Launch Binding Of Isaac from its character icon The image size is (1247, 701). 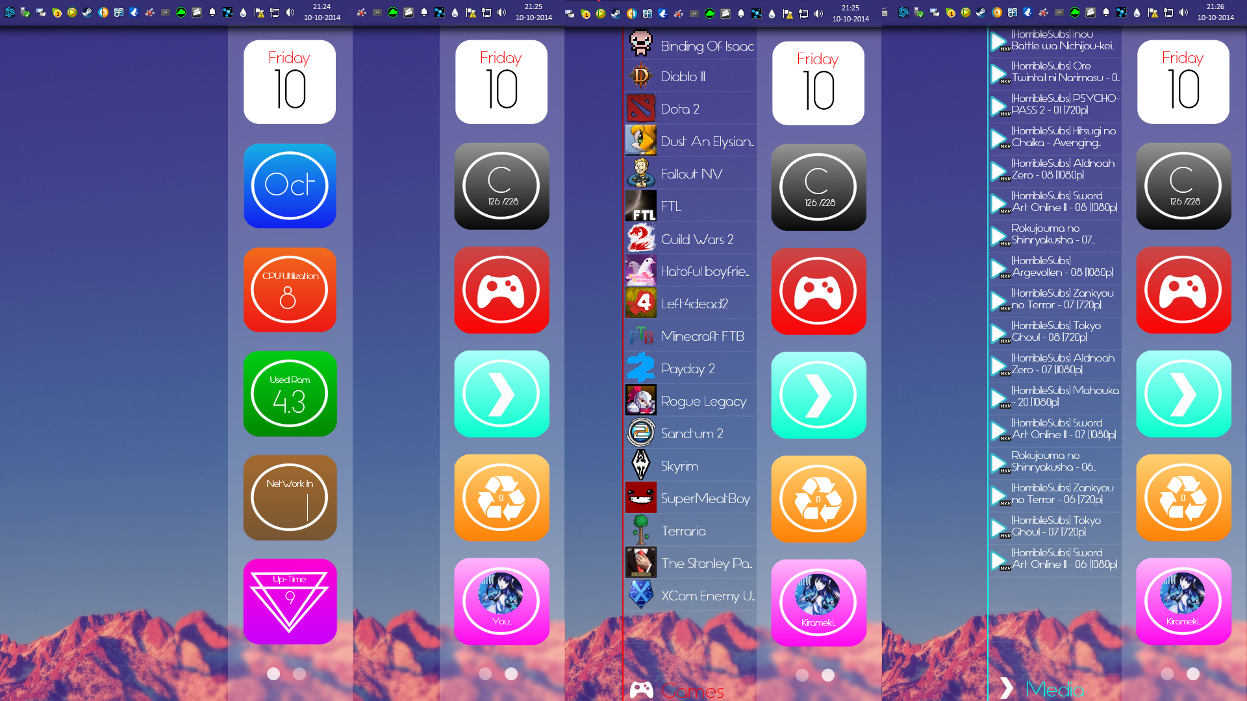coord(640,44)
